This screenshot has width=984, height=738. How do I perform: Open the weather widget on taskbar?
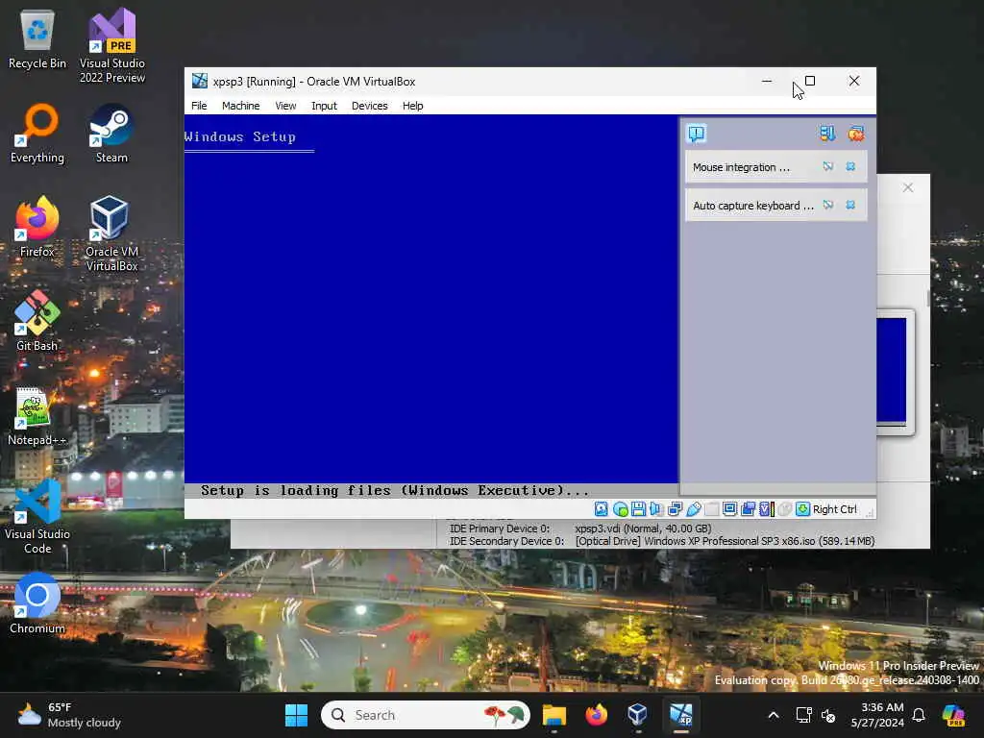click(69, 715)
